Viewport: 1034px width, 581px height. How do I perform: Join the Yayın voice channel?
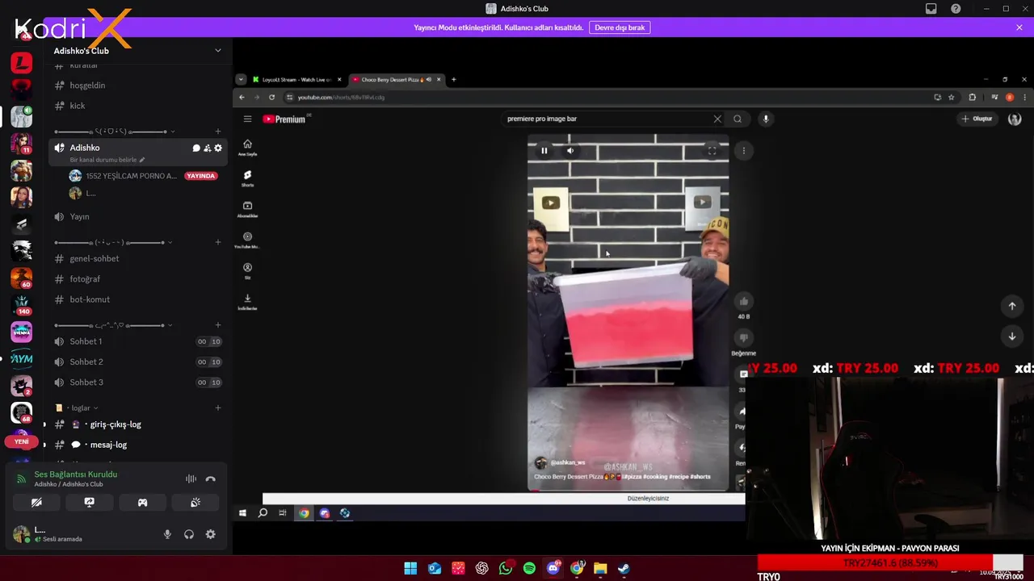pyautogui.click(x=137, y=216)
